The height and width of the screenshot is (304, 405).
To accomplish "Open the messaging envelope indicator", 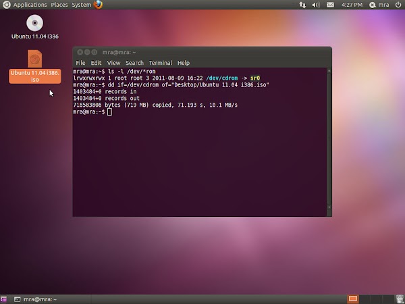I will (x=330, y=5).
